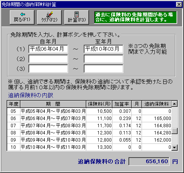Screen dimensions: 184x173
Task: Click the 追納保険料の合計 label
Action: click(x=102, y=162)
